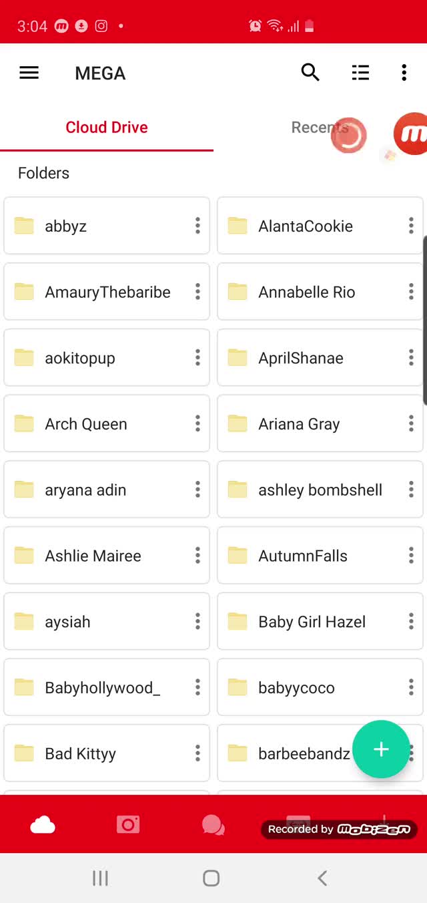The width and height of the screenshot is (427, 903).
Task: Switch to the Recents tab
Action: [x=320, y=128]
